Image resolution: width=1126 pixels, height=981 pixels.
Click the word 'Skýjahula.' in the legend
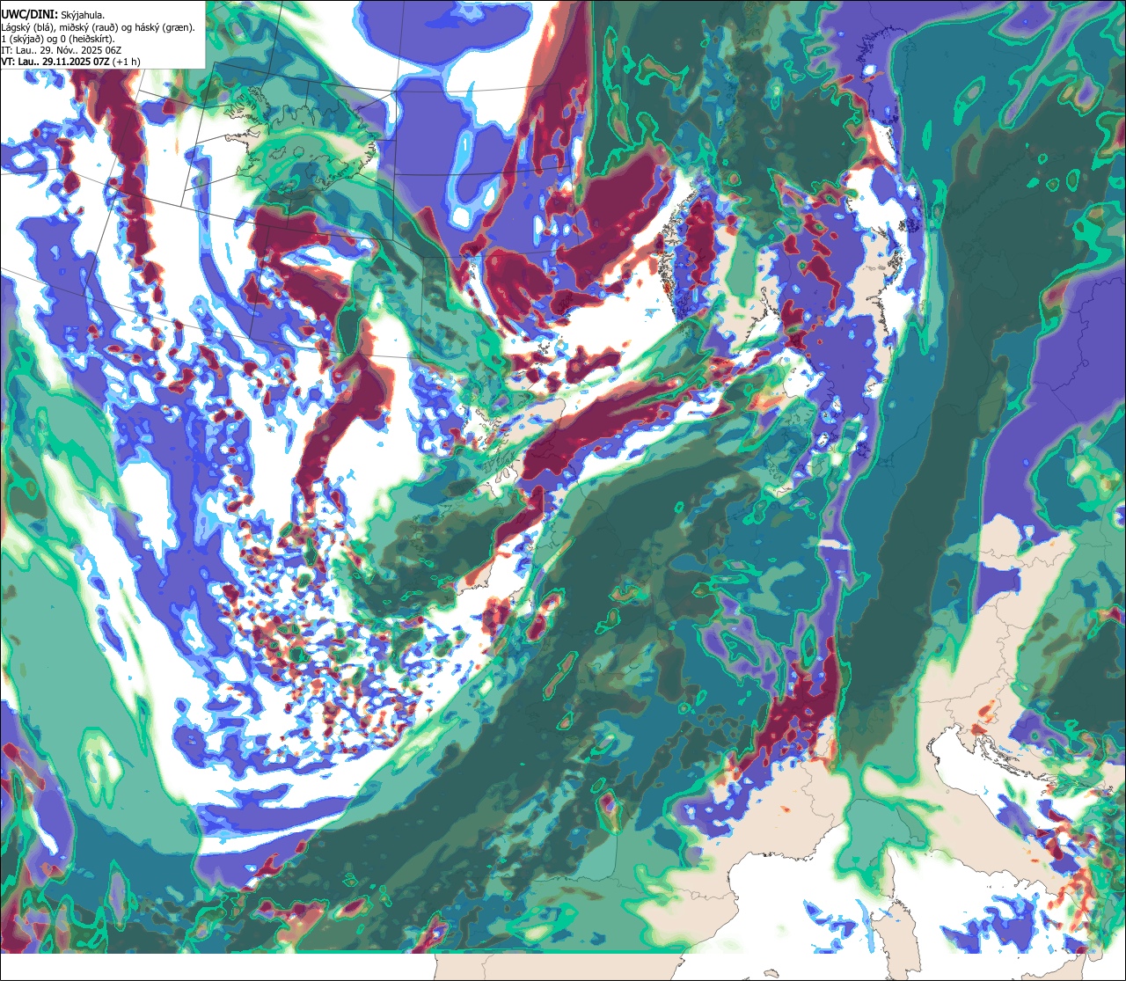pyautogui.click(x=83, y=16)
